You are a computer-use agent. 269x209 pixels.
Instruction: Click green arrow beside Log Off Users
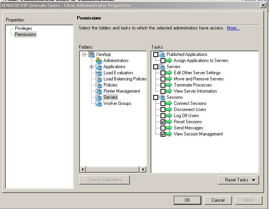coord(169,116)
